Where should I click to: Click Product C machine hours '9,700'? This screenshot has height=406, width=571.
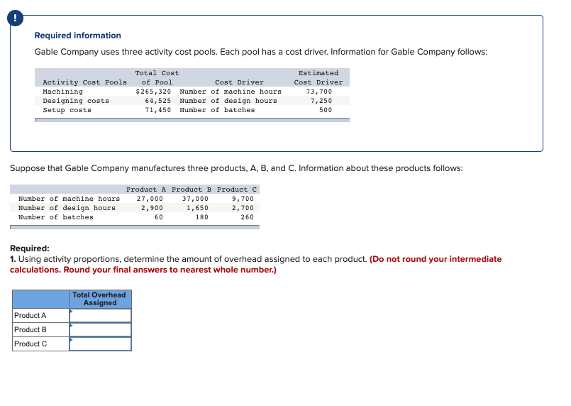(243, 199)
